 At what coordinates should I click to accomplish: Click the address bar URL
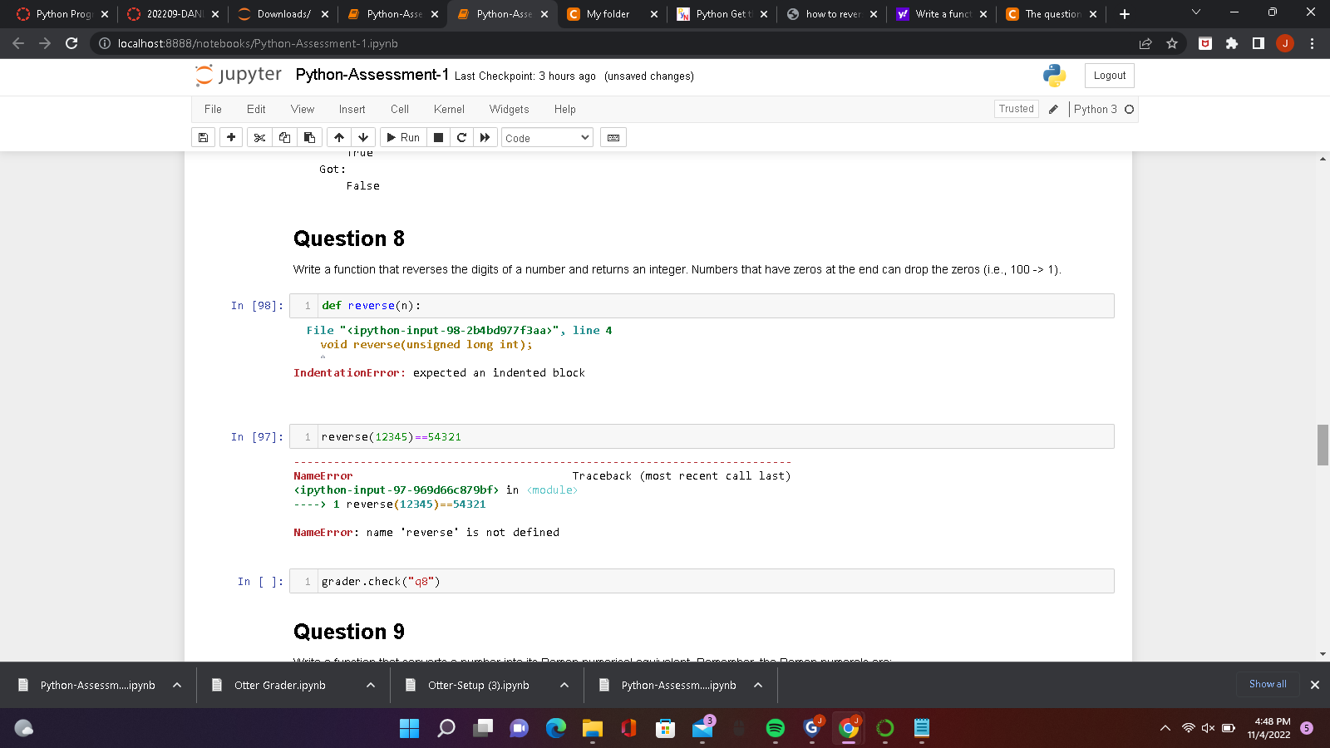(x=258, y=43)
